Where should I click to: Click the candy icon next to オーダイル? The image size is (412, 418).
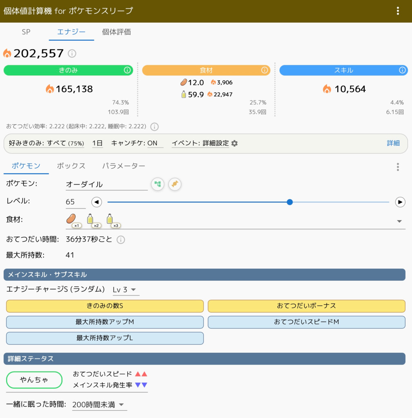(175, 184)
